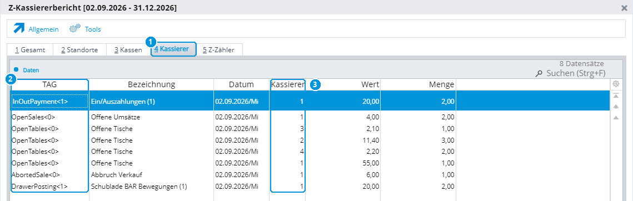Click the table settings gear icon
The height and width of the screenshot is (201, 633).
pyautogui.click(x=616, y=84)
